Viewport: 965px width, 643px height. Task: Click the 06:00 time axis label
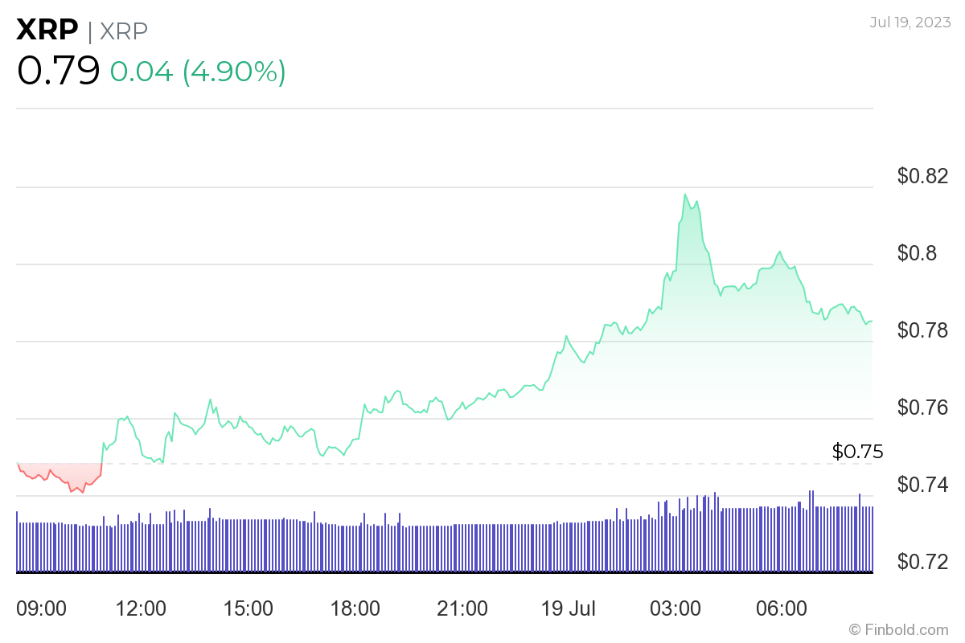pos(783,608)
